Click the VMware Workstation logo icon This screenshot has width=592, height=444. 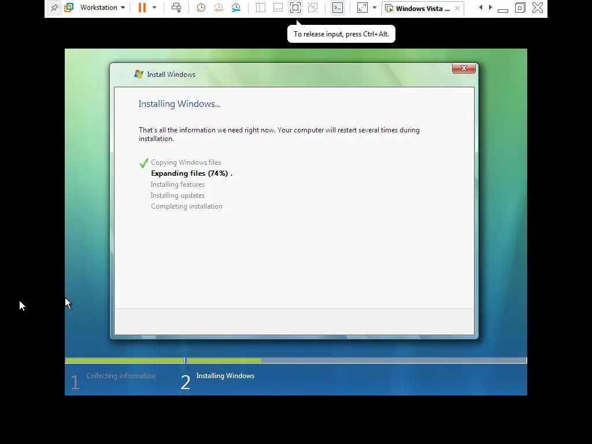pyautogui.click(x=69, y=8)
